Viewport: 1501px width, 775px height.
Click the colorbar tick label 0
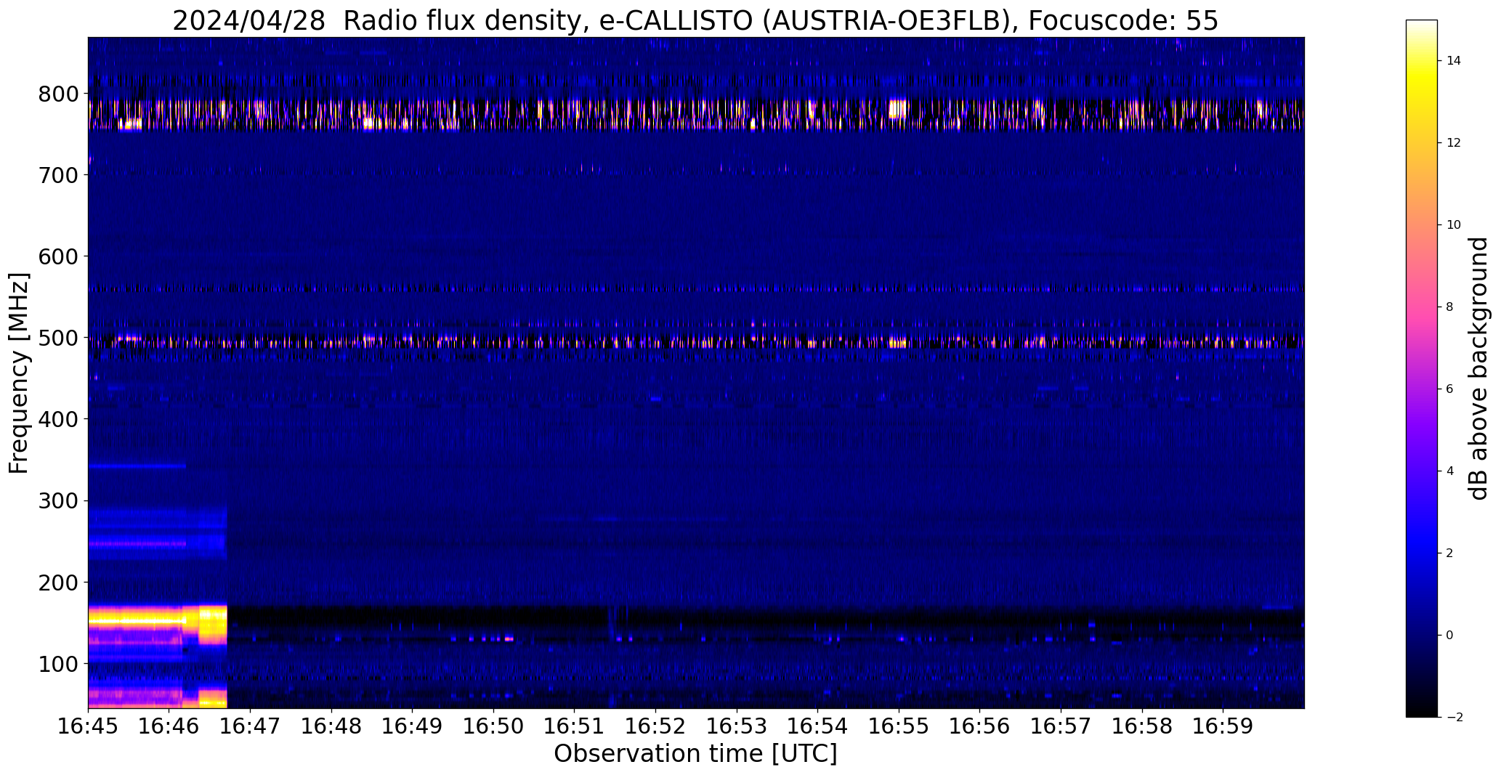point(1450,636)
